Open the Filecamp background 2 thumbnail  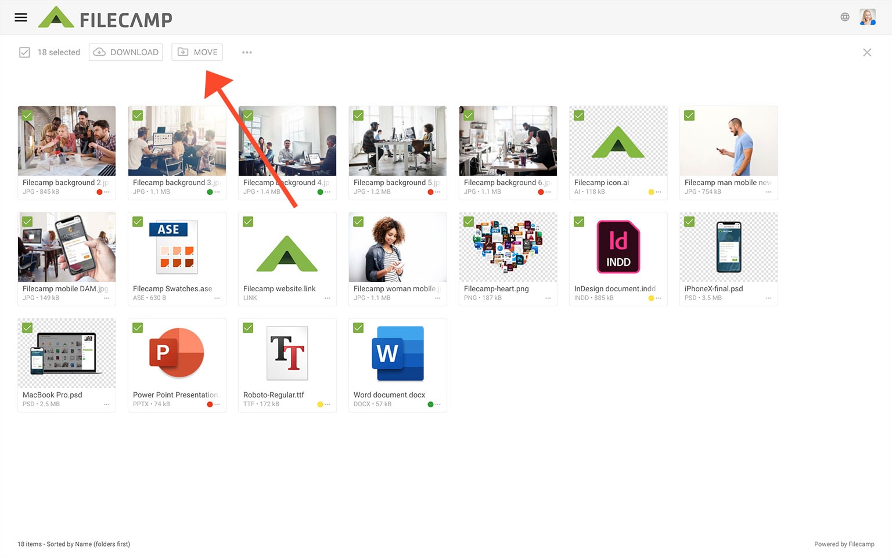point(67,141)
